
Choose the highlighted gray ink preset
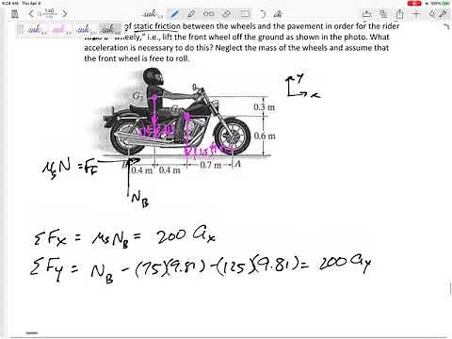[109, 29]
